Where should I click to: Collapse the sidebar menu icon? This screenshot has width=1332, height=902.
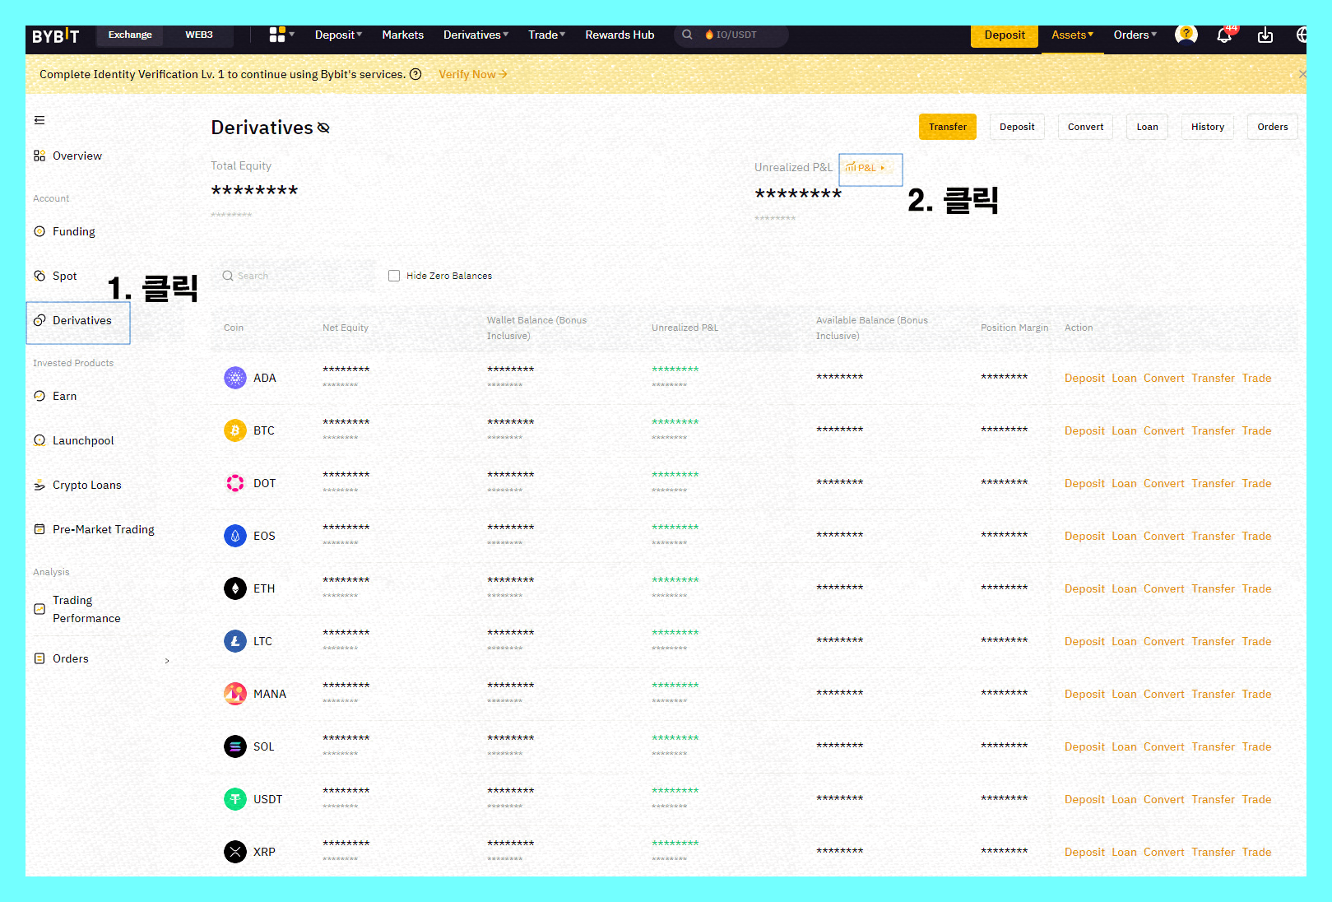pos(39,120)
